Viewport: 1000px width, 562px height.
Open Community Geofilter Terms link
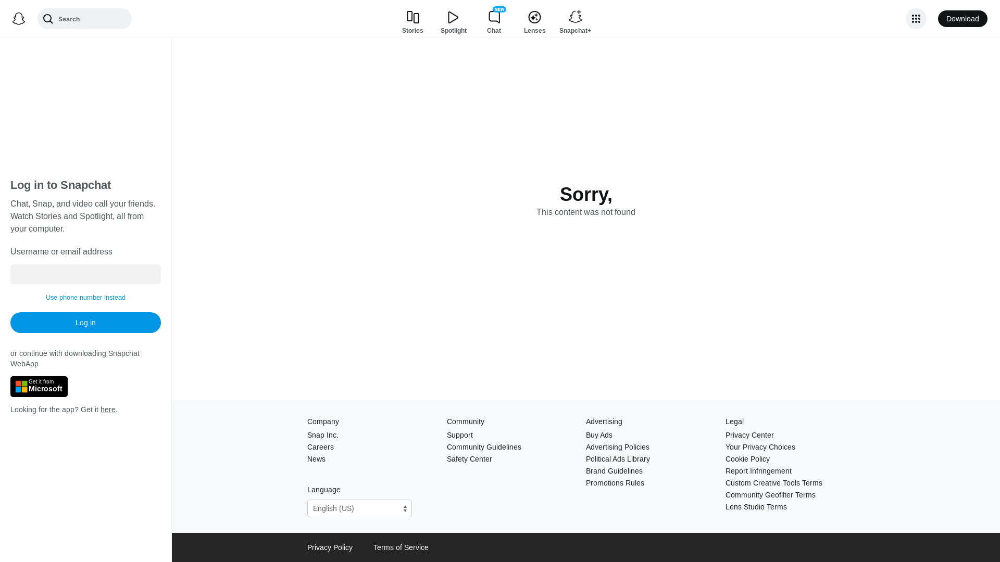pyautogui.click(x=770, y=495)
